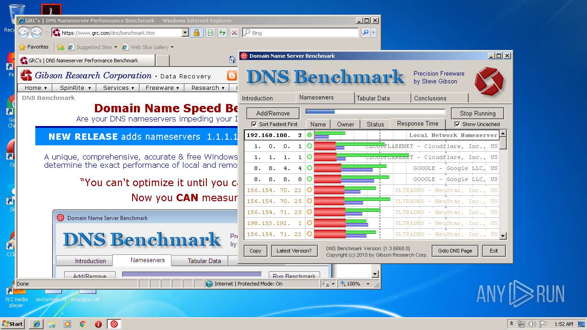This screenshot has height=330, width=587.
Task: Click nameserver list scrollbar up arrow
Action: (x=503, y=133)
